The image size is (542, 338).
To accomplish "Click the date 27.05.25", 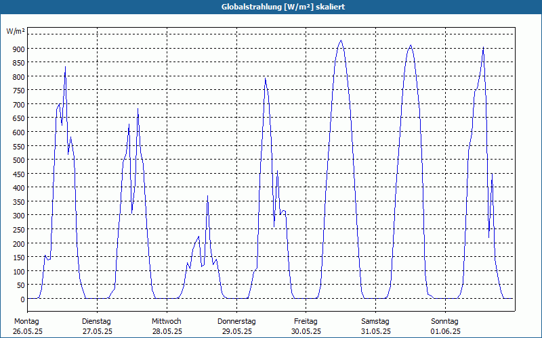I will 98,331.
